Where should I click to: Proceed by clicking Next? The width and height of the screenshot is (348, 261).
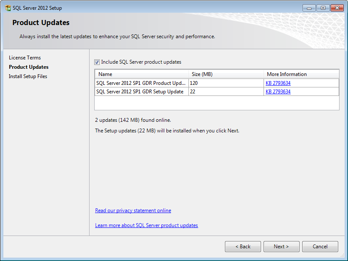[281, 247]
